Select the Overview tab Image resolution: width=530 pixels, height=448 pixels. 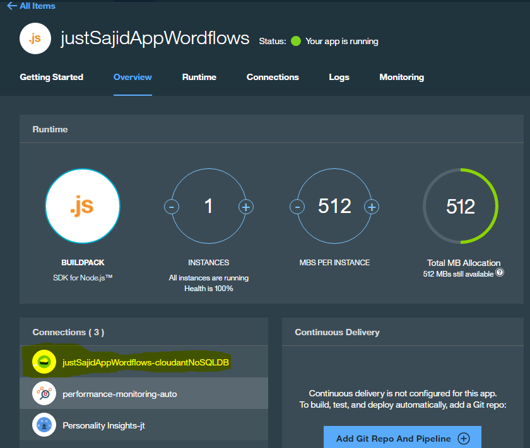click(132, 77)
